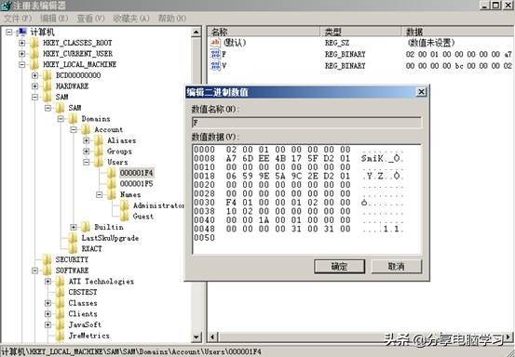Image resolution: width=515 pixels, height=357 pixels.
Task: Open the Help (帮助) menu
Action: (171, 19)
